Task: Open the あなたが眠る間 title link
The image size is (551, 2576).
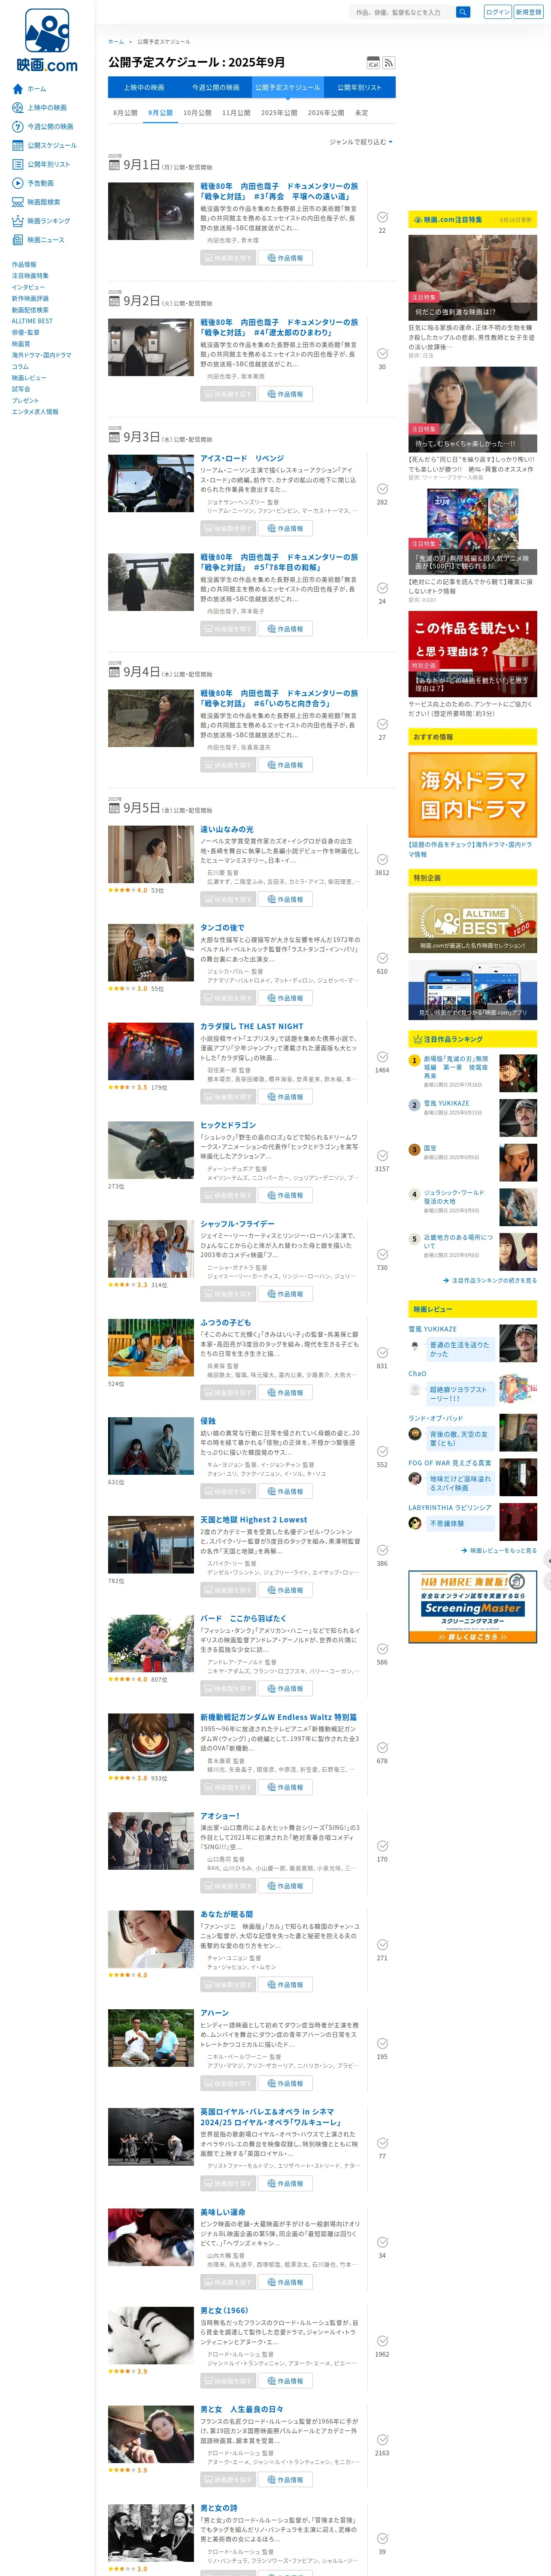Action: [226, 1914]
